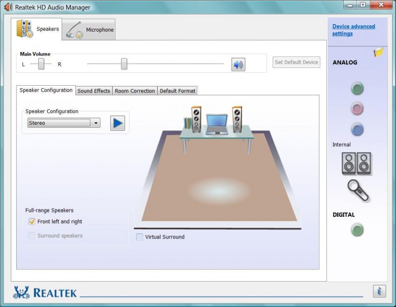Click the internal microphone device icon

[x=357, y=190]
